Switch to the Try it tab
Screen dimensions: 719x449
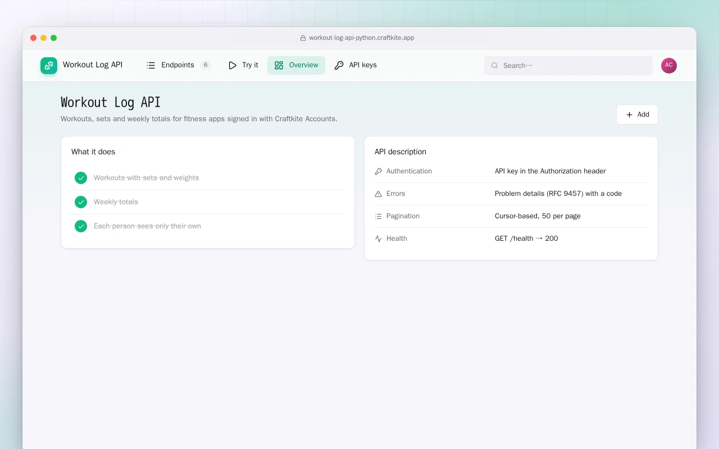(243, 65)
